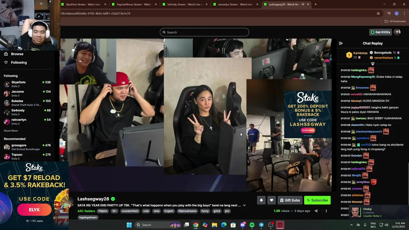Open Get KICKs
This screenshot has height=230, width=409.
click(380, 32)
